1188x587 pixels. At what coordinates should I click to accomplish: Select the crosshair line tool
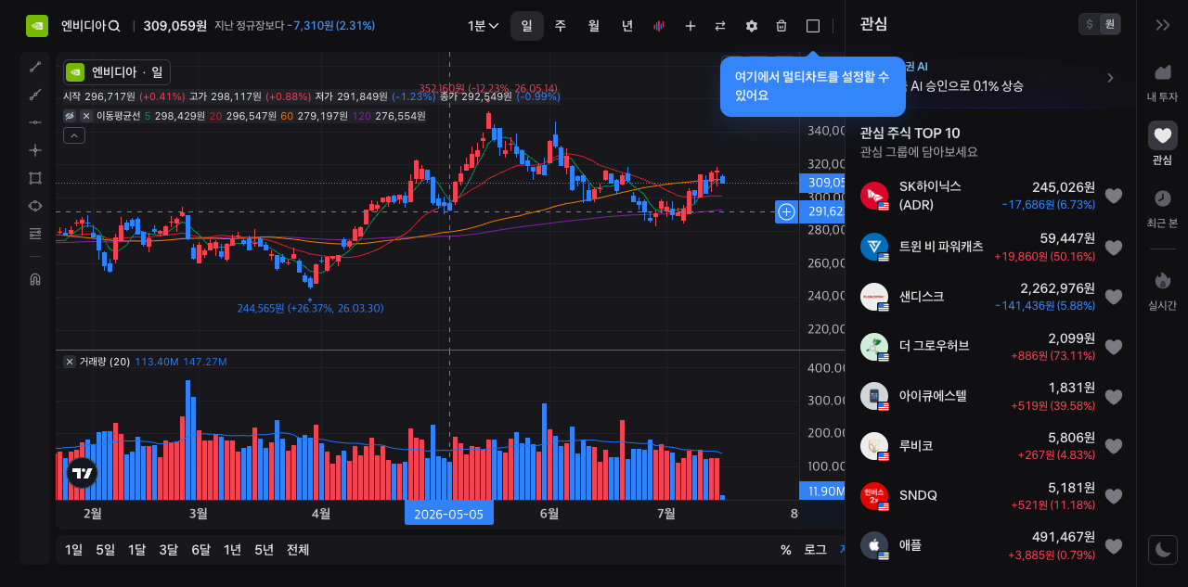(35, 150)
